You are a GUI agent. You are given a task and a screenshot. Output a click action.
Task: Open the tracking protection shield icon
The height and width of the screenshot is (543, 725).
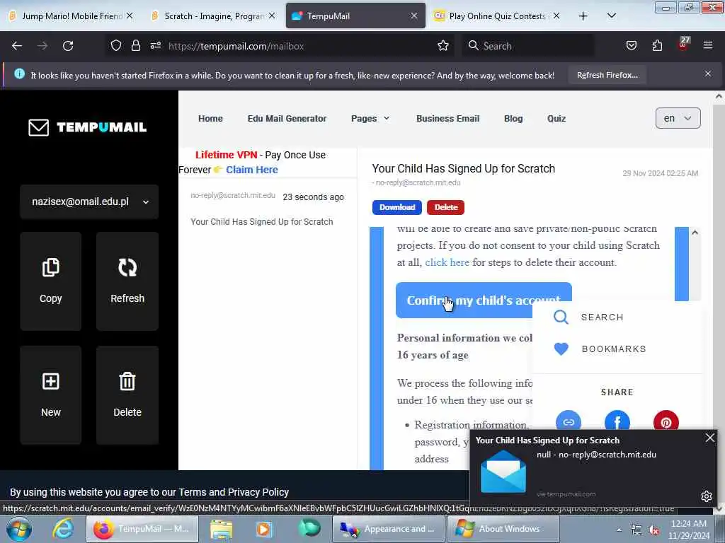pyautogui.click(x=116, y=46)
